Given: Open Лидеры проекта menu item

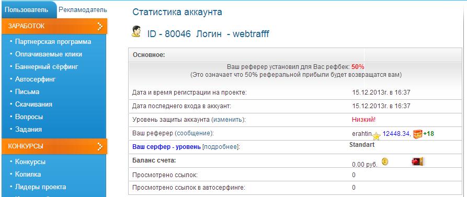Looking at the screenshot, I should pos(40,187).
